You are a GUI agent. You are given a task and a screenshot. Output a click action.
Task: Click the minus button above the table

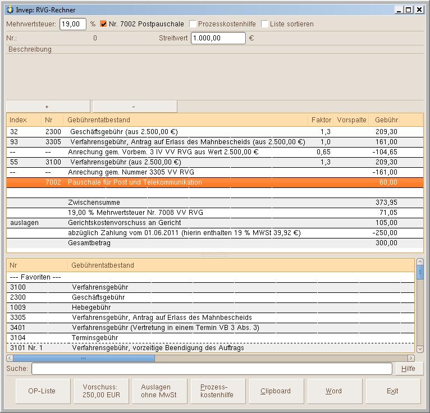135,107
